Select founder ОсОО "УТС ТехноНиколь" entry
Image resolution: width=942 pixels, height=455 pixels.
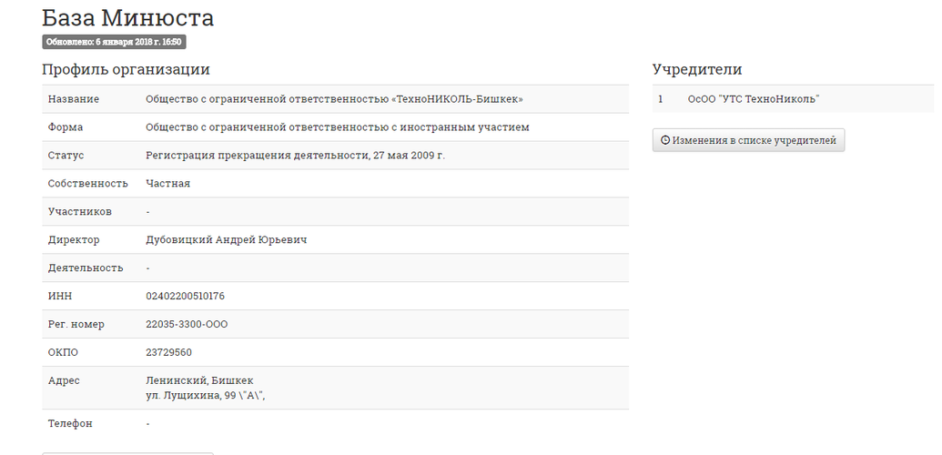[754, 99]
